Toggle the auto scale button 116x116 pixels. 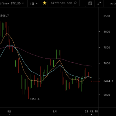113,3
